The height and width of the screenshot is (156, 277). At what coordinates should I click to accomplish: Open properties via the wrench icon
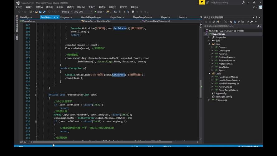tap(252, 22)
